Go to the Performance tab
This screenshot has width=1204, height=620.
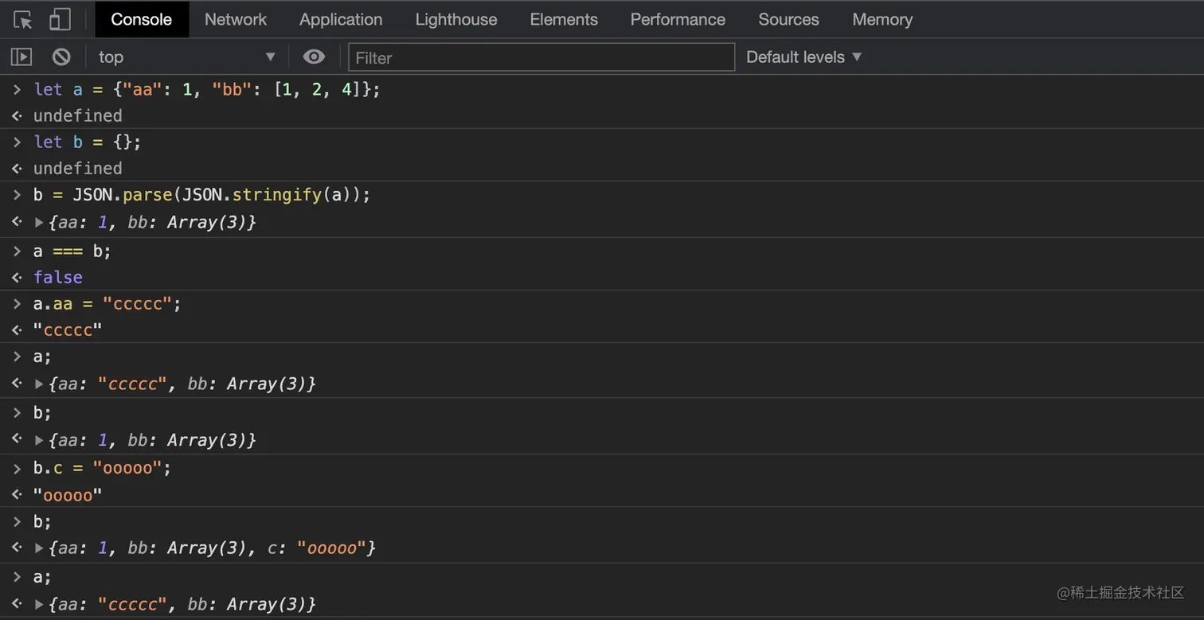pyautogui.click(x=678, y=20)
